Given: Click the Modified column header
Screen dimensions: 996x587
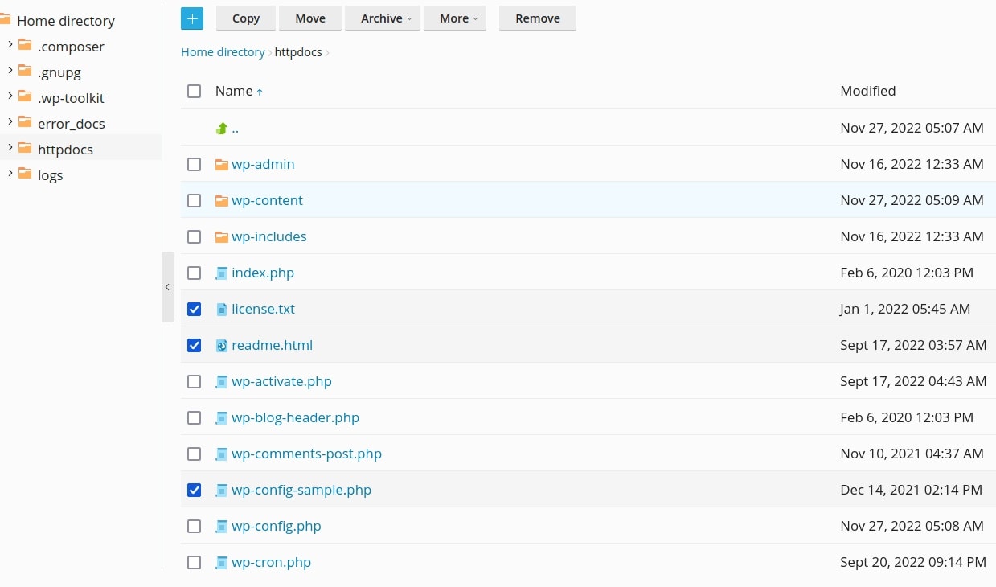Looking at the screenshot, I should [x=868, y=91].
